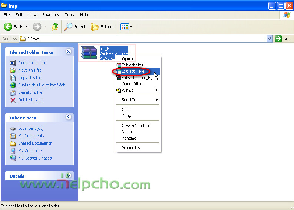294x210 pixels.
Task: Click the Windows flag logo icon
Action: [287, 14]
